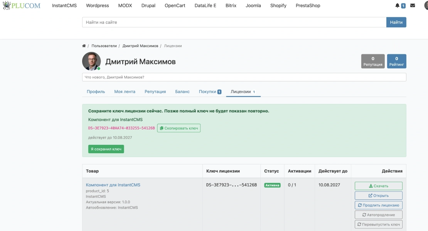Click the 'Открыть' button
The height and width of the screenshot is (231, 428).
[x=378, y=196]
